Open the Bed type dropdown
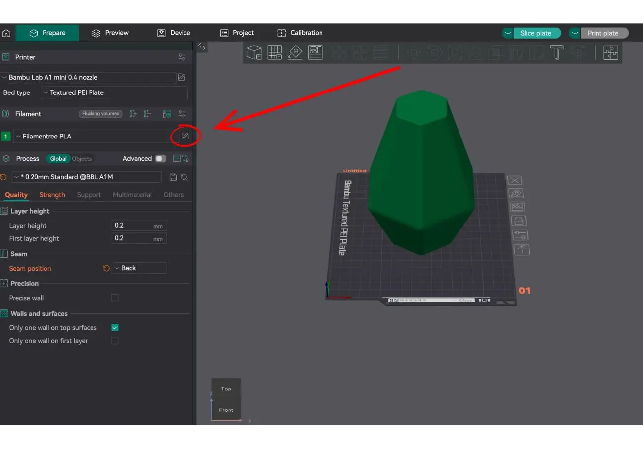 click(x=114, y=92)
